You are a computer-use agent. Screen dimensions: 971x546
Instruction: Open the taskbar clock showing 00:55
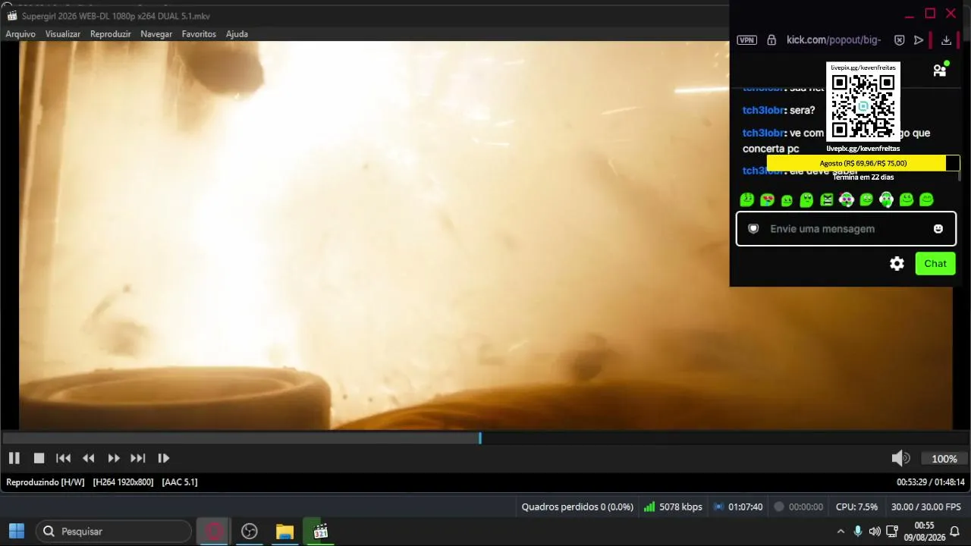924,532
